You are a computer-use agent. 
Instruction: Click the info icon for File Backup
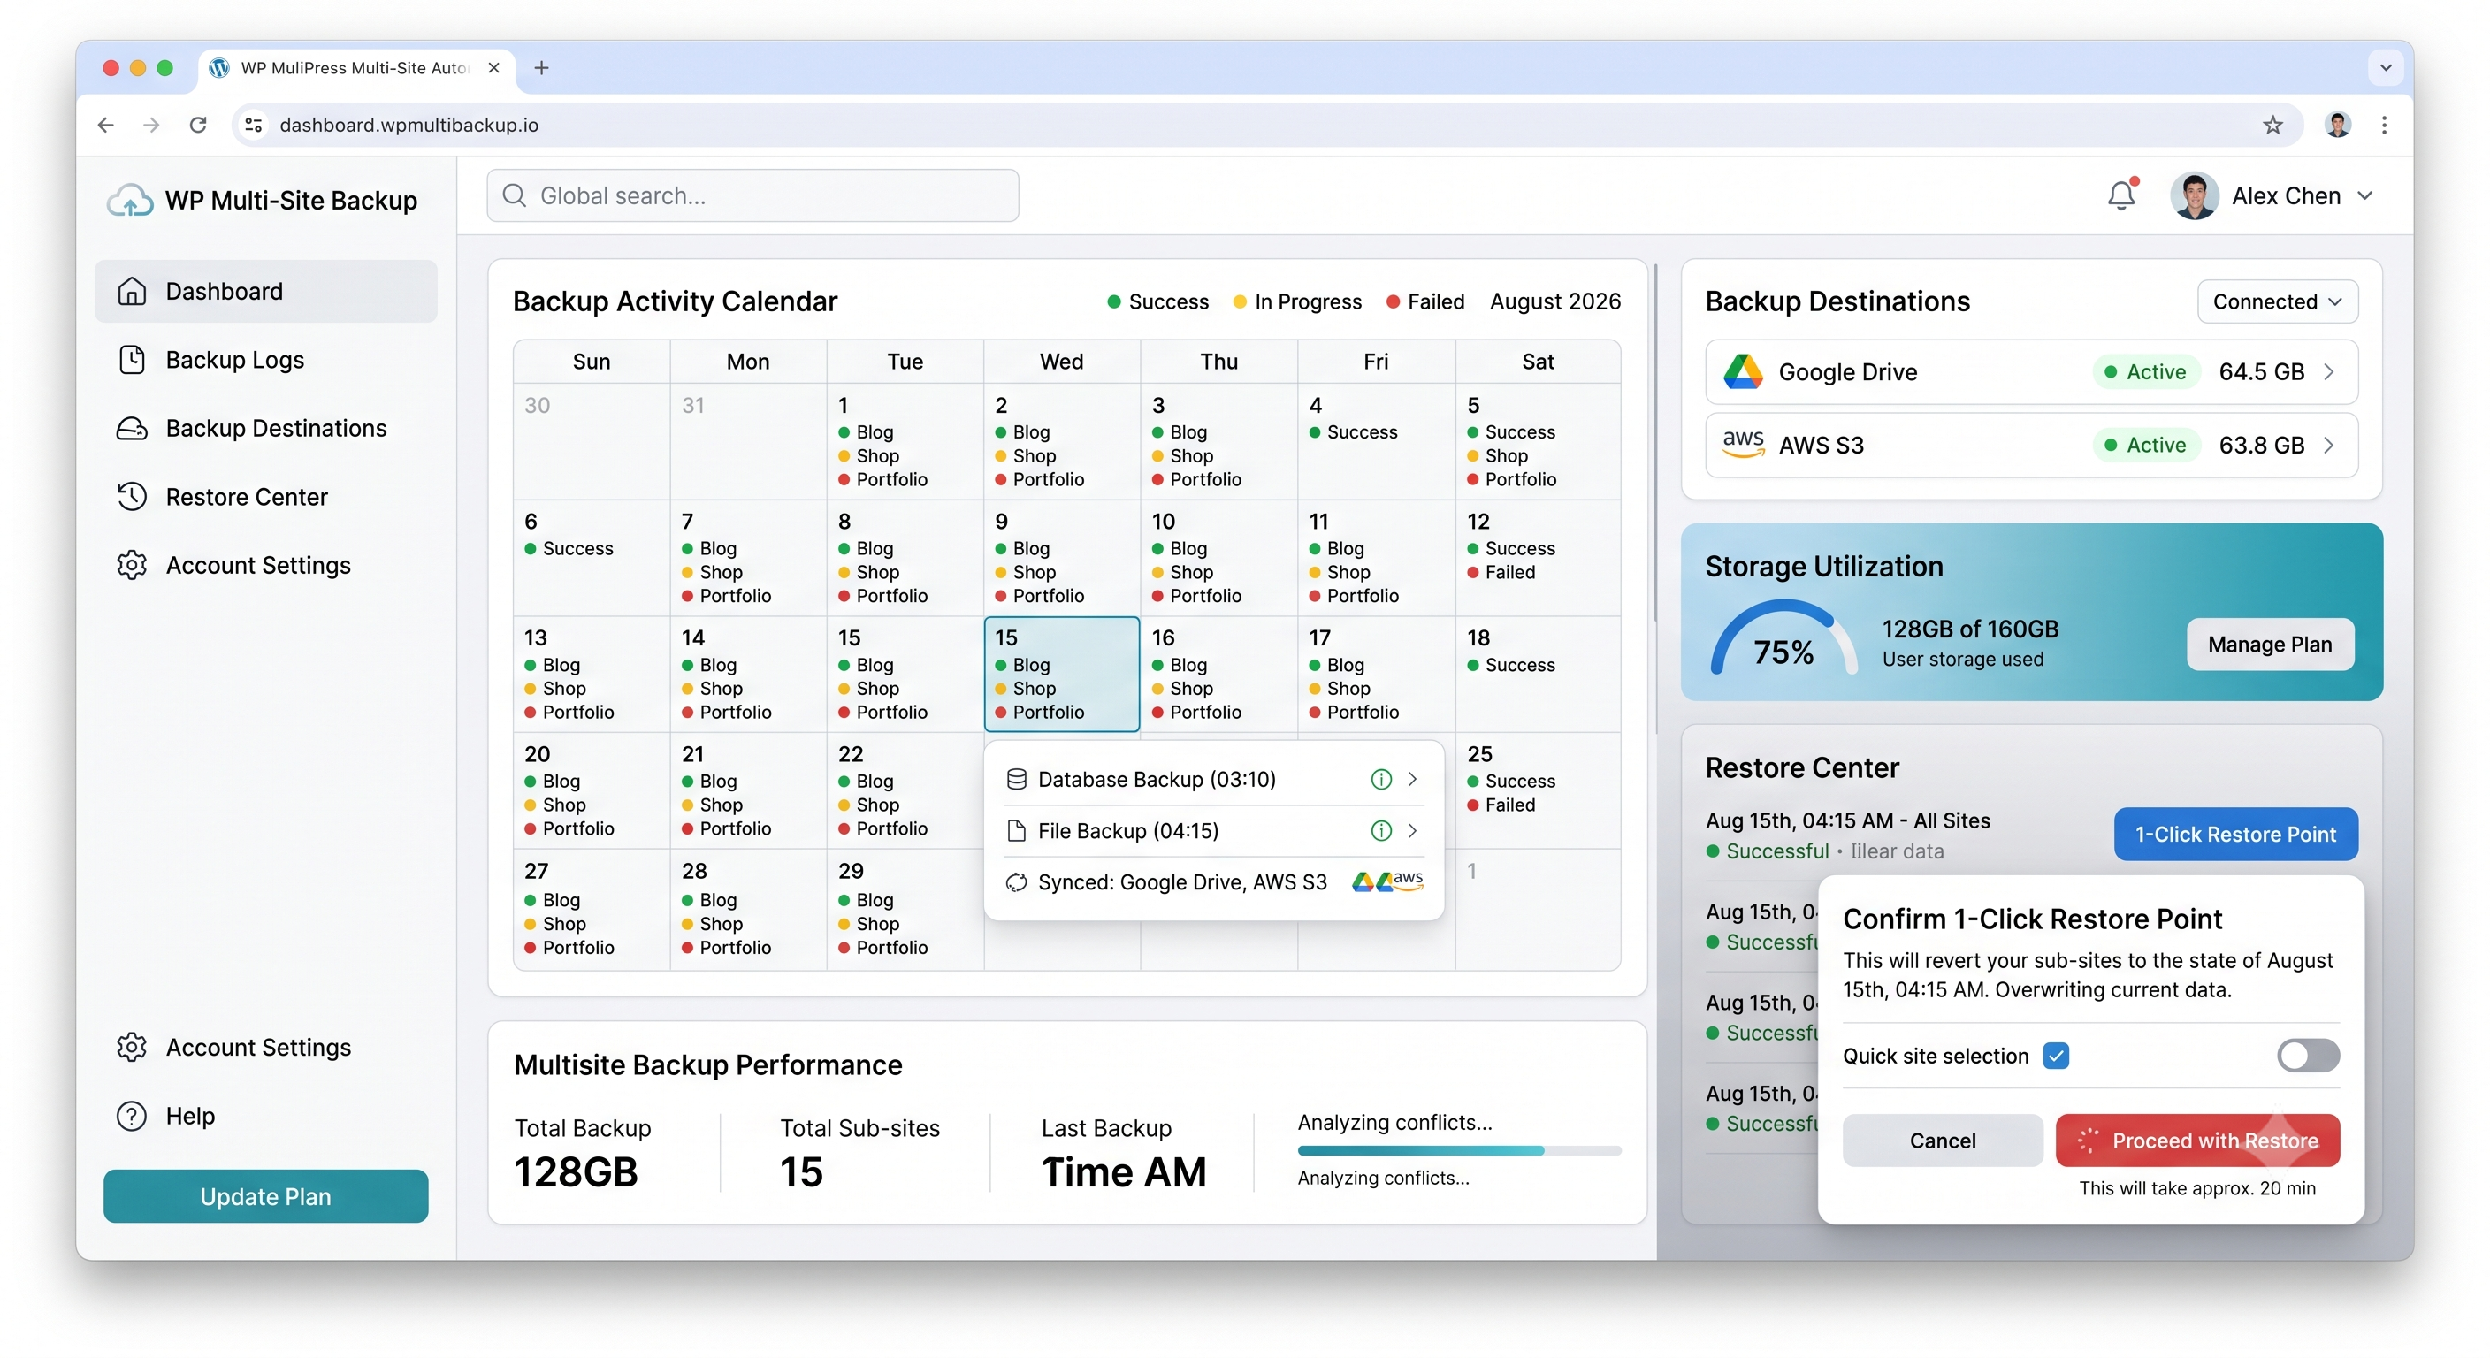[x=1381, y=830]
